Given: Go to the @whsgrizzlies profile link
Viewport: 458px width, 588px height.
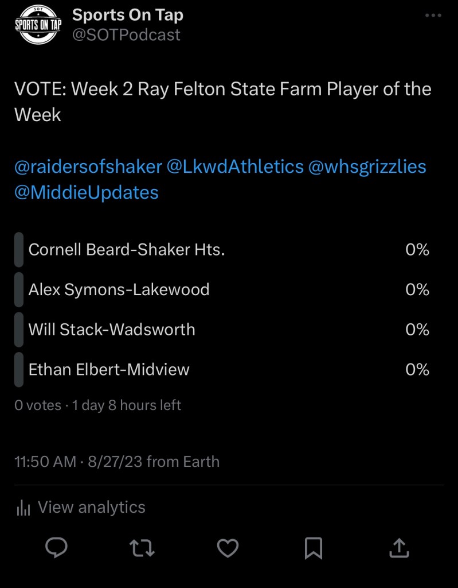Looking at the screenshot, I should pos(367,167).
